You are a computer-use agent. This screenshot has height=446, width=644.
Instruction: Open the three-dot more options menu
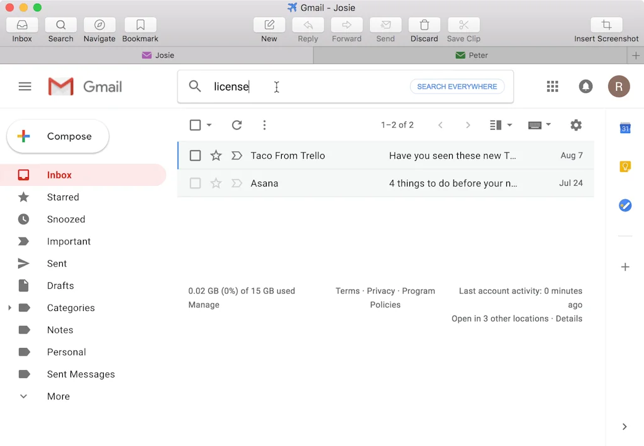264,125
